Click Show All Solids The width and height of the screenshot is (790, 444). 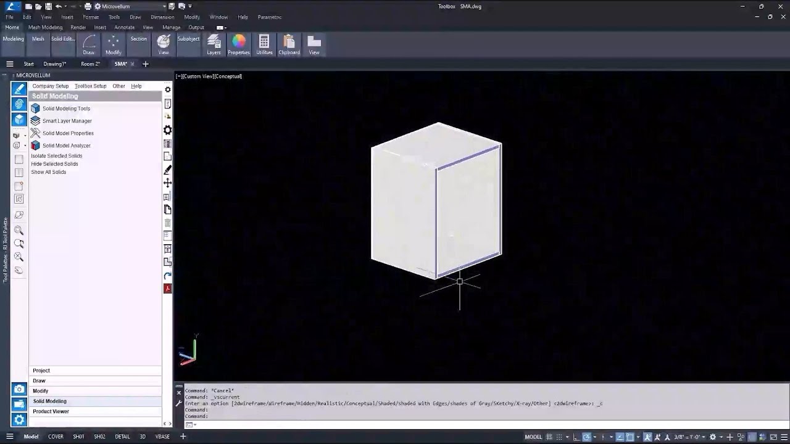[x=49, y=172]
